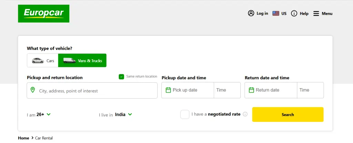The image size is (353, 143).
Task: Tick the negotiated rate checkbox
Action: click(x=185, y=114)
